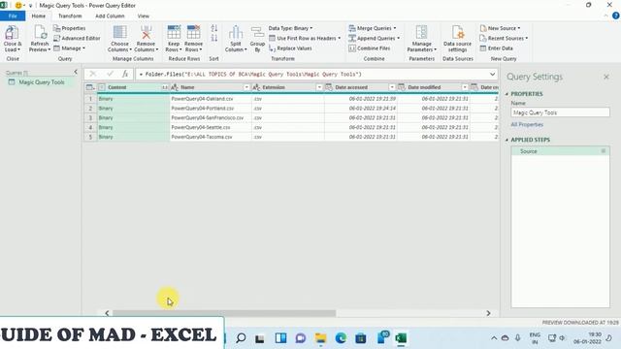This screenshot has height=349, width=621.
Task: Expand the formula bar with the chevron
Action: pyautogui.click(x=492, y=74)
